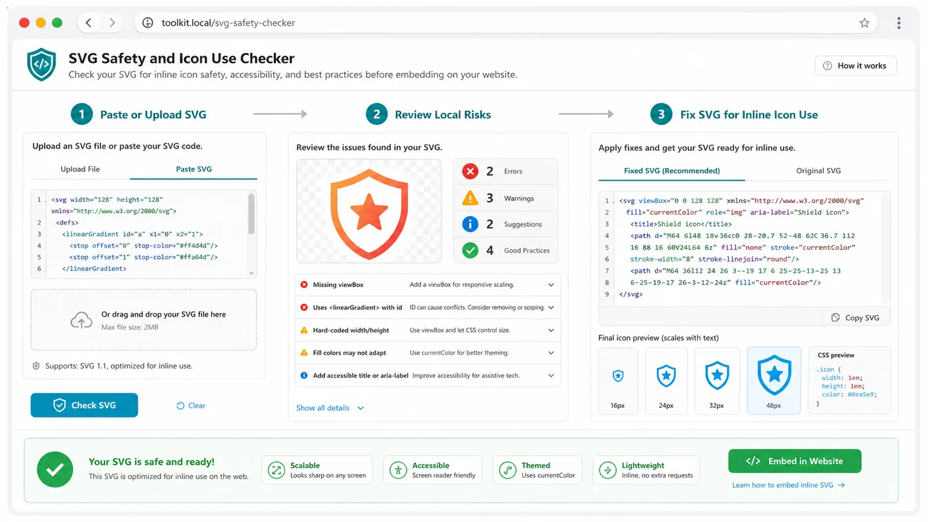
Task: Click warning icon beside Fill colors may not adapt
Action: click(x=304, y=353)
